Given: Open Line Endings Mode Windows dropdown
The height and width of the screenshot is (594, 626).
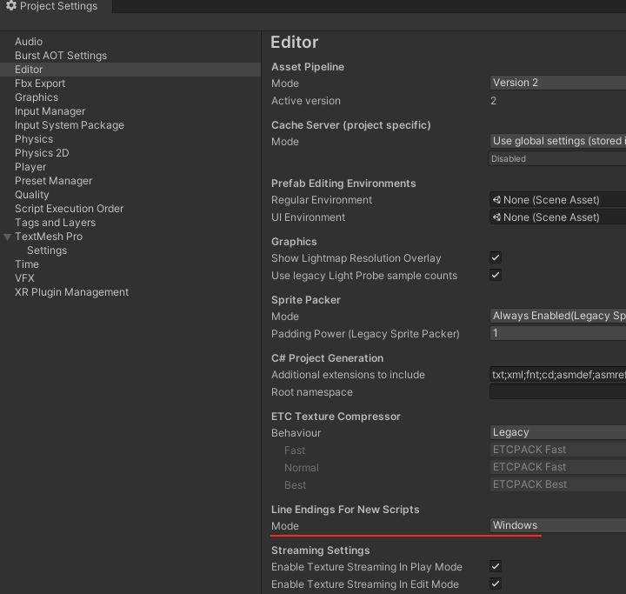Looking at the screenshot, I should point(557,525).
